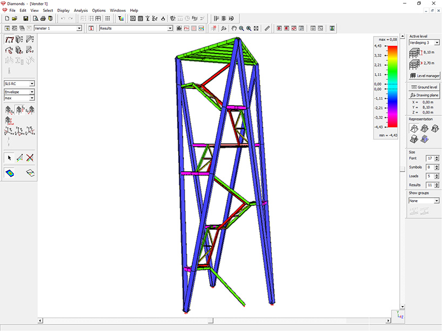The height and width of the screenshot is (331, 442).
Task: Click the Save diskette icon
Action: click(25, 18)
